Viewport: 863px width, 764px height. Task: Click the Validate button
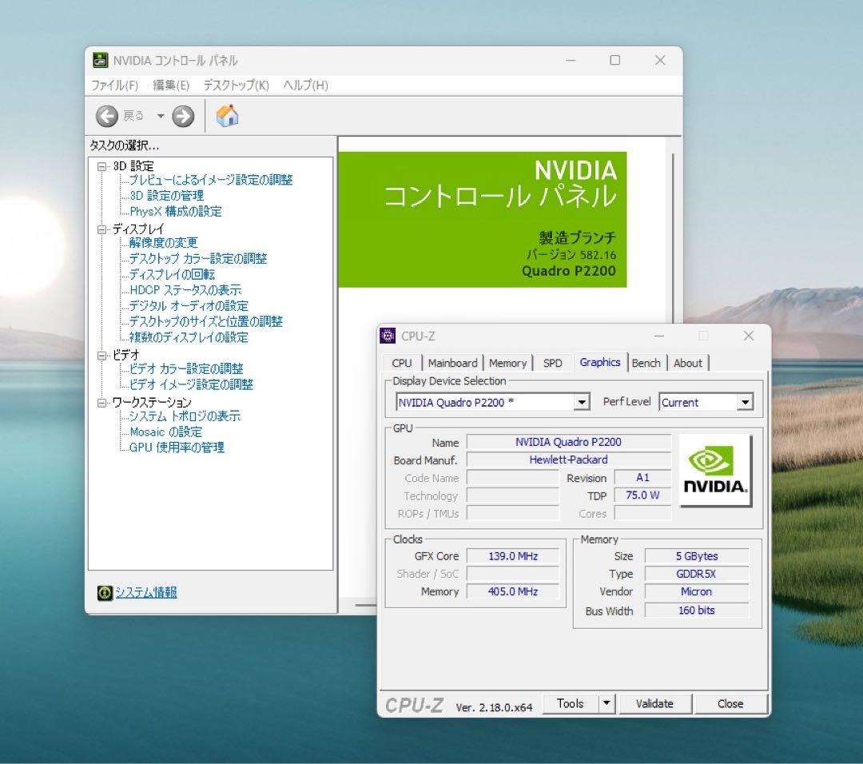pyautogui.click(x=654, y=704)
